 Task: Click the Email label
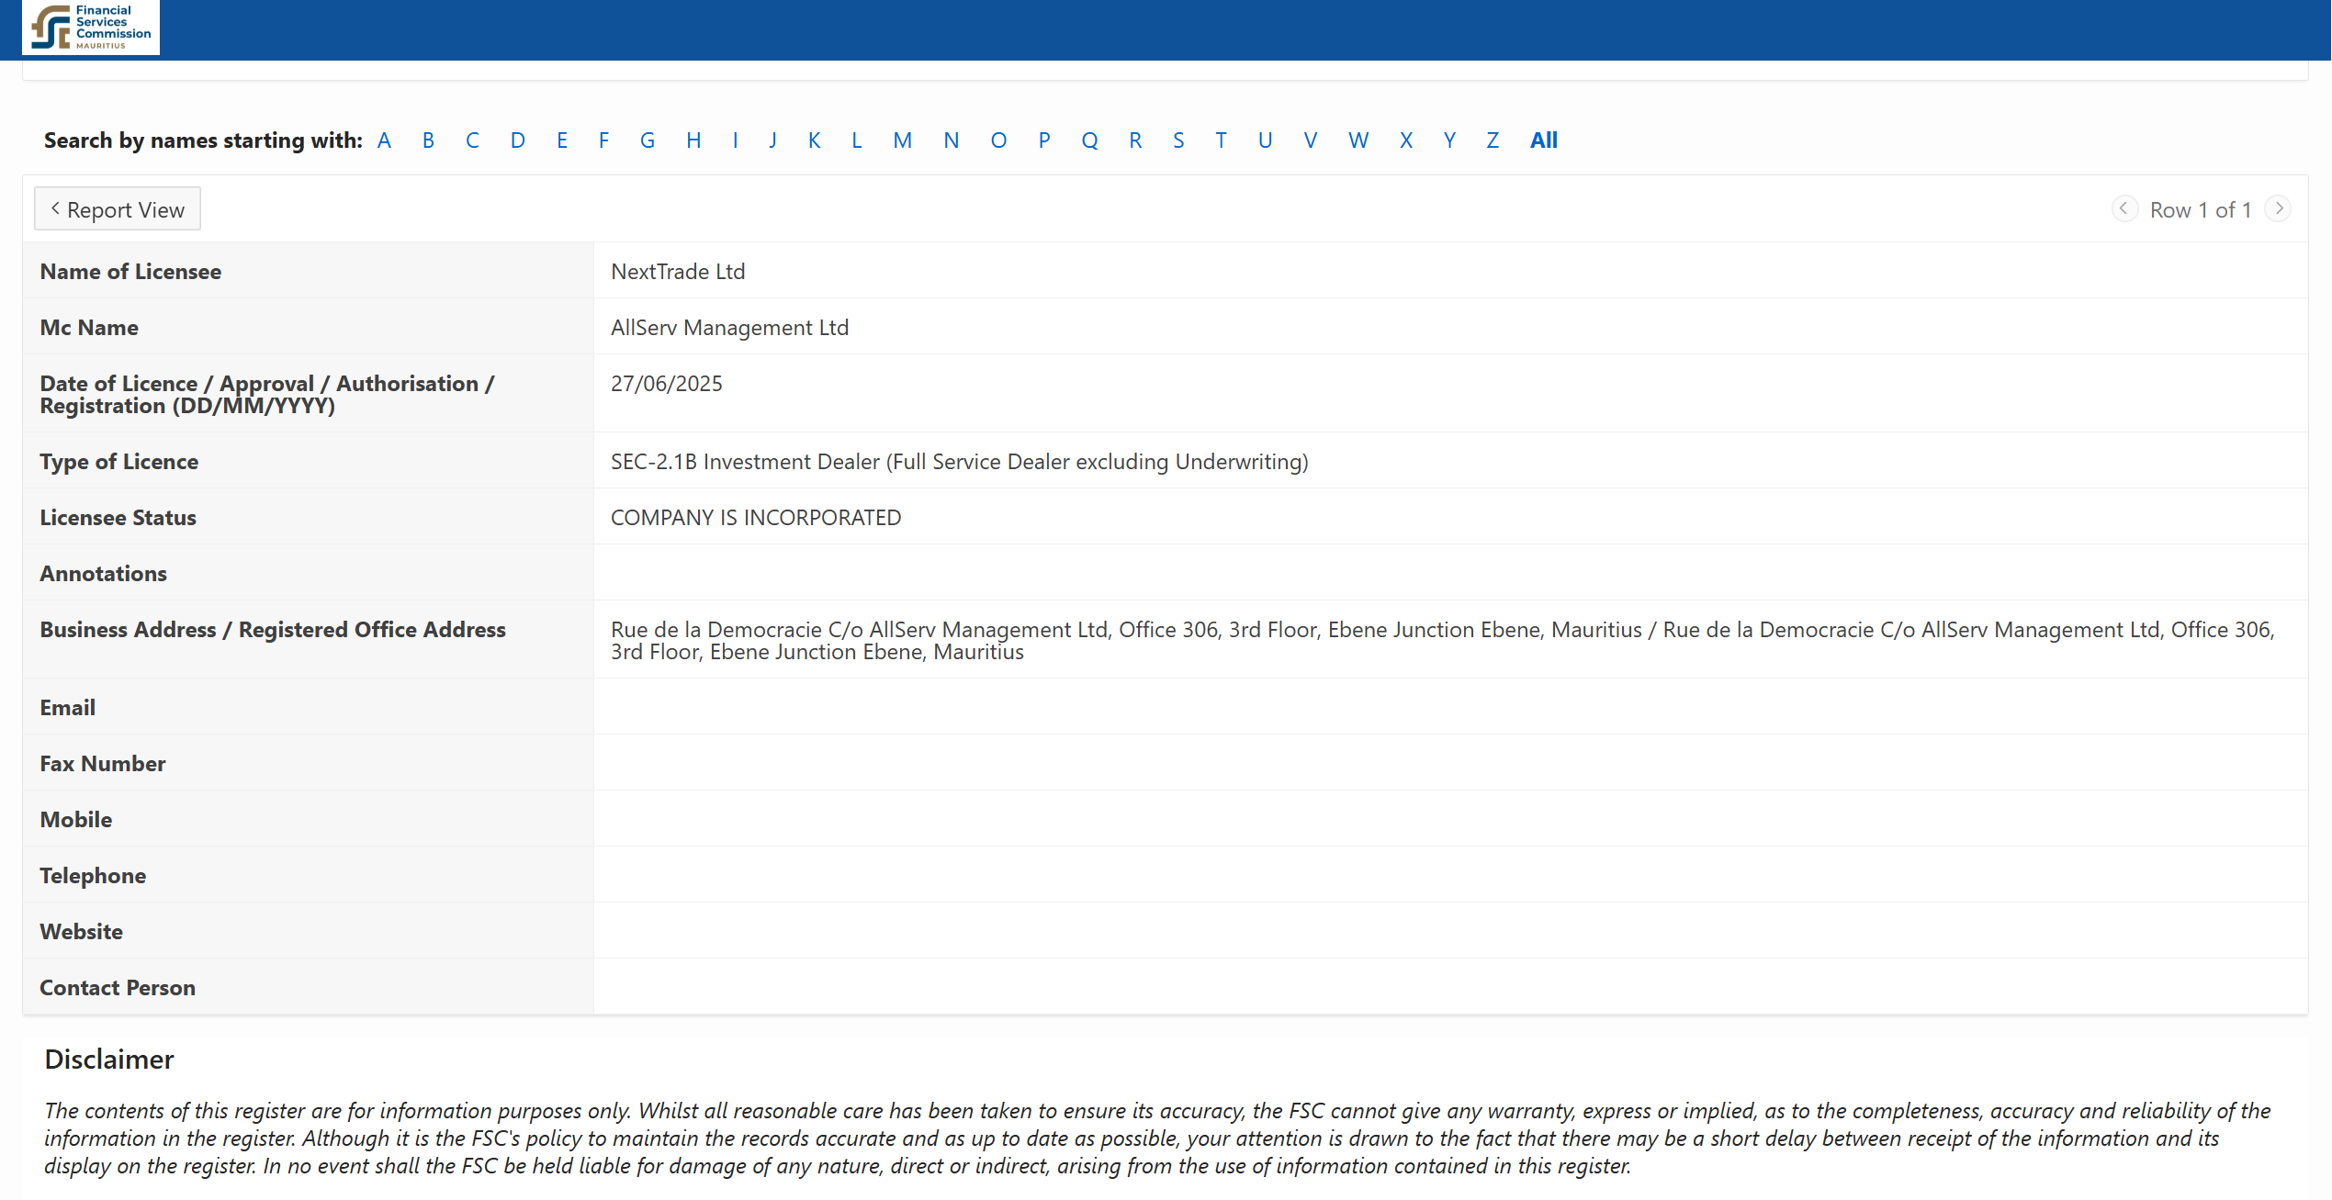67,708
